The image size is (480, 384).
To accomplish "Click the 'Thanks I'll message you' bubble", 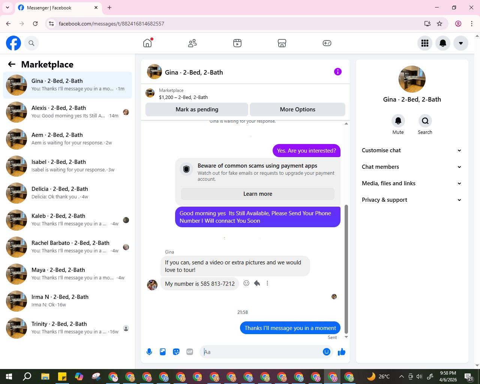I will tap(290, 328).
